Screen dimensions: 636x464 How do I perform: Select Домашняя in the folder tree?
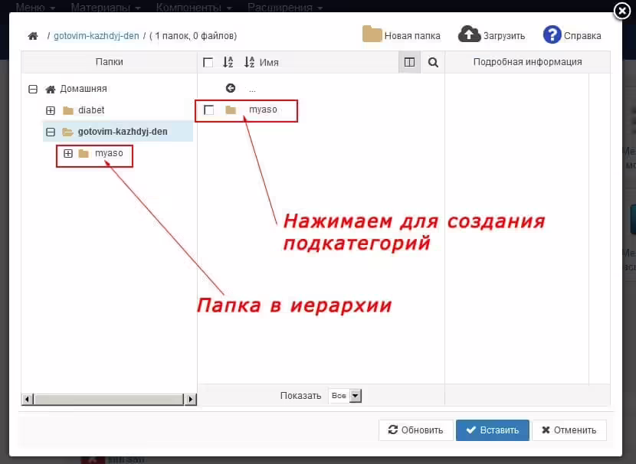84,89
